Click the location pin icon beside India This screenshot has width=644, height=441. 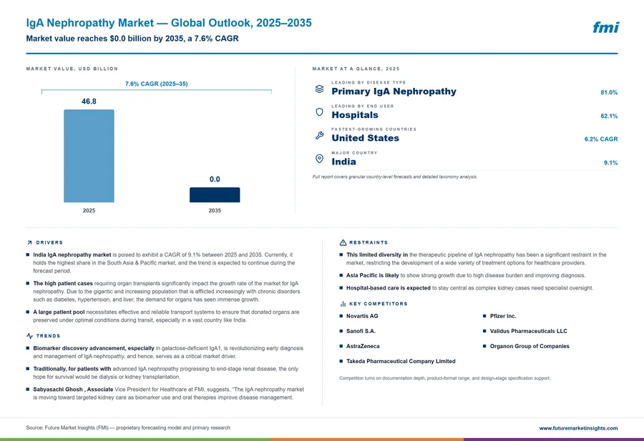pyautogui.click(x=319, y=159)
